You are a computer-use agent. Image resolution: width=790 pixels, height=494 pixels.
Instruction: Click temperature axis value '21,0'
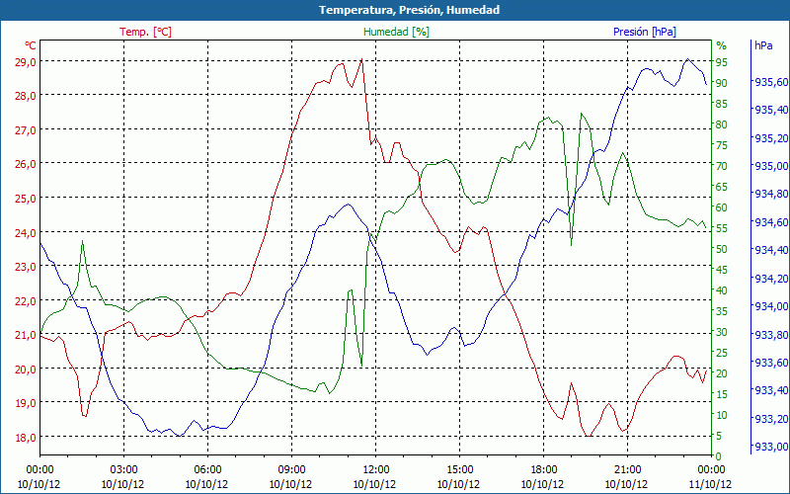pos(26,335)
